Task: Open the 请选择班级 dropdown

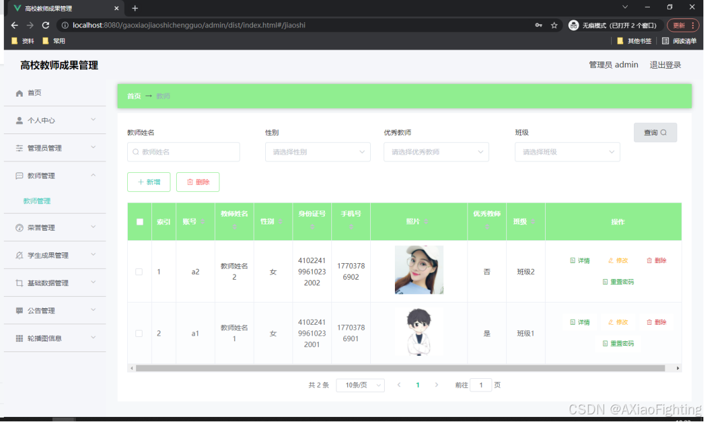Action: click(567, 152)
